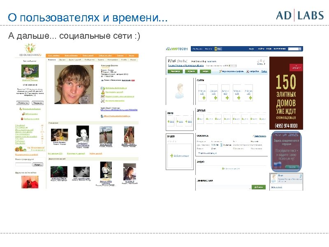Click the leftmost add-friend plus in the Друзья section

click(x=199, y=119)
